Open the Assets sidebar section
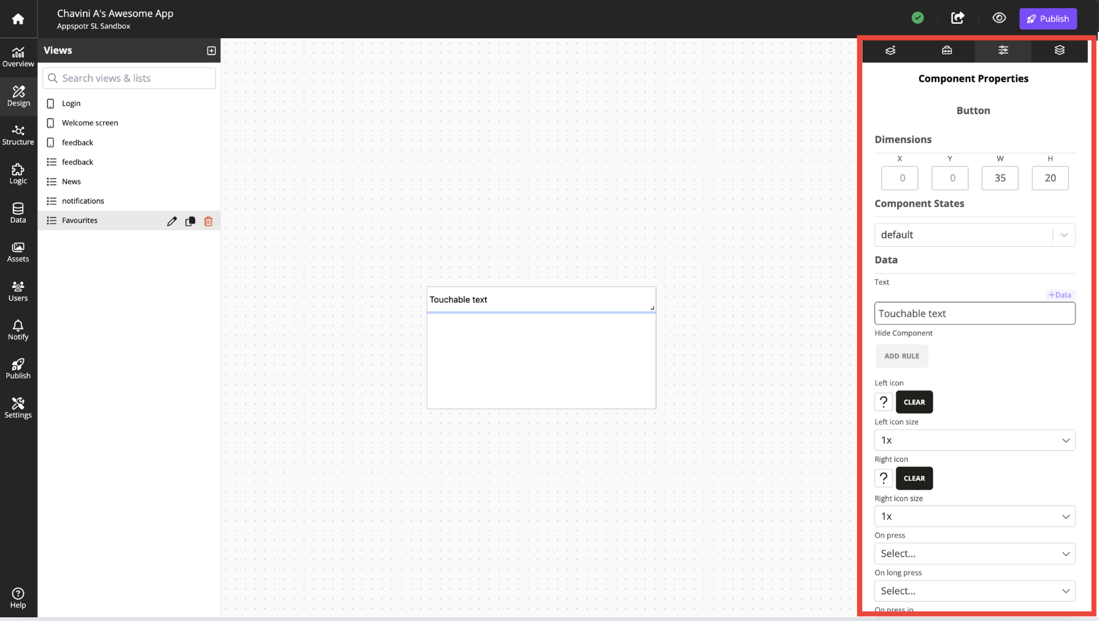 [x=18, y=252]
